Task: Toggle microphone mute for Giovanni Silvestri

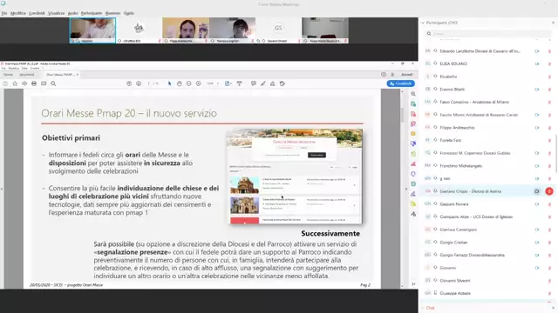Action: point(549,281)
